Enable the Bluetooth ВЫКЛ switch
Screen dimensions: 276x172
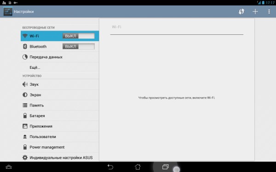[79, 46]
